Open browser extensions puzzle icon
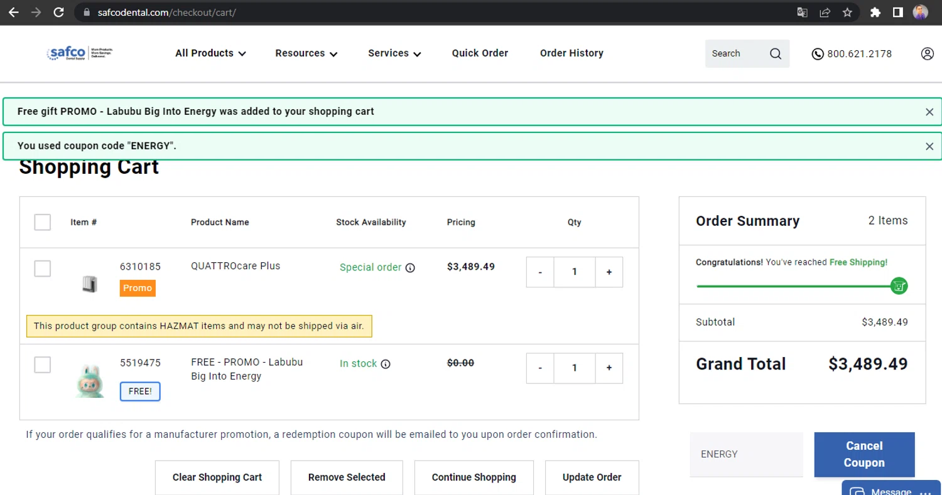Screen dimensions: 942x495 click(875, 12)
